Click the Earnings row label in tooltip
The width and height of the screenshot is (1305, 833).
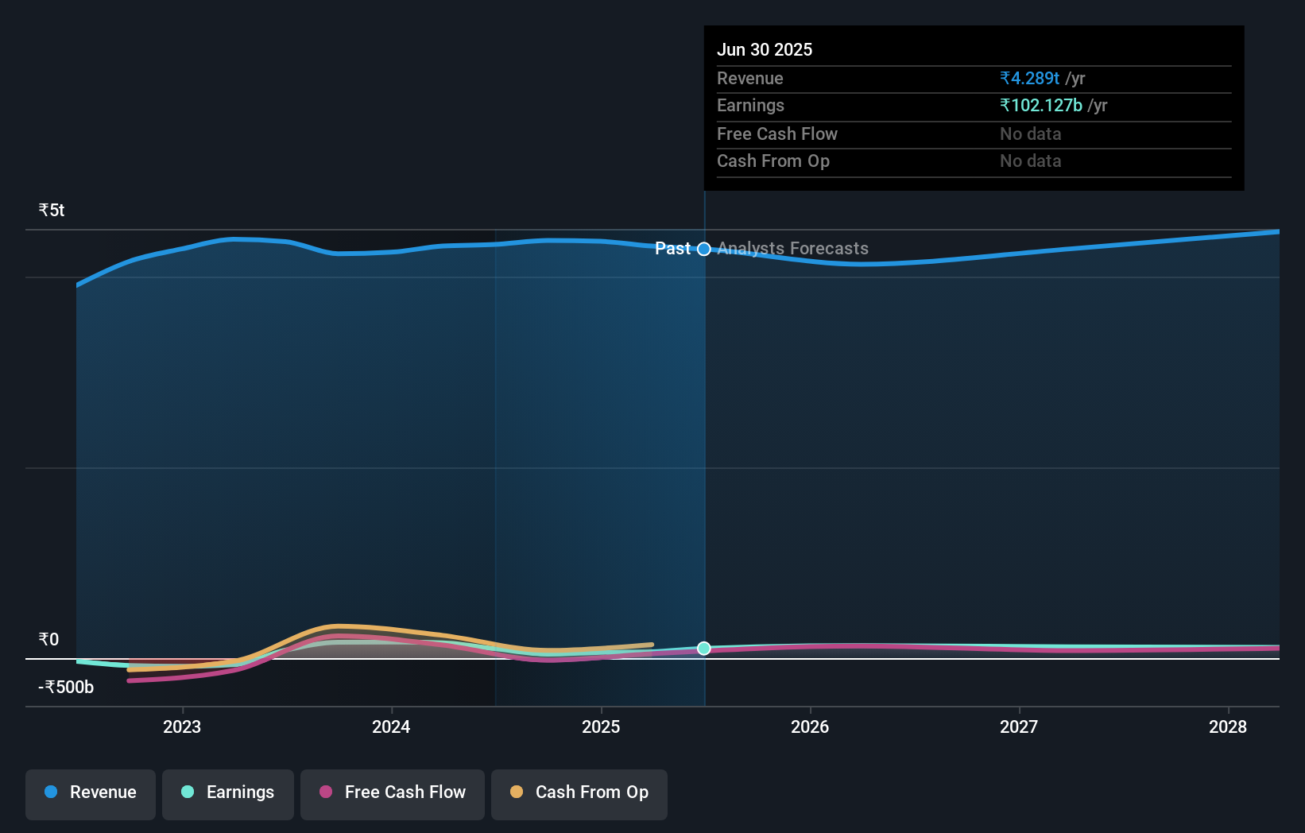click(x=750, y=105)
